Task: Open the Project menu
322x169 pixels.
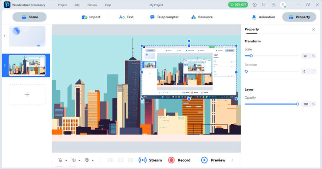Action: [x=62, y=5]
